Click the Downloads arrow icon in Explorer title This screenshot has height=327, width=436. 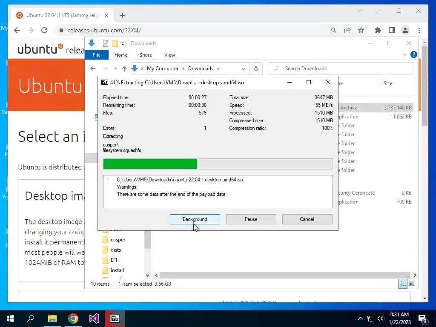[x=92, y=43]
